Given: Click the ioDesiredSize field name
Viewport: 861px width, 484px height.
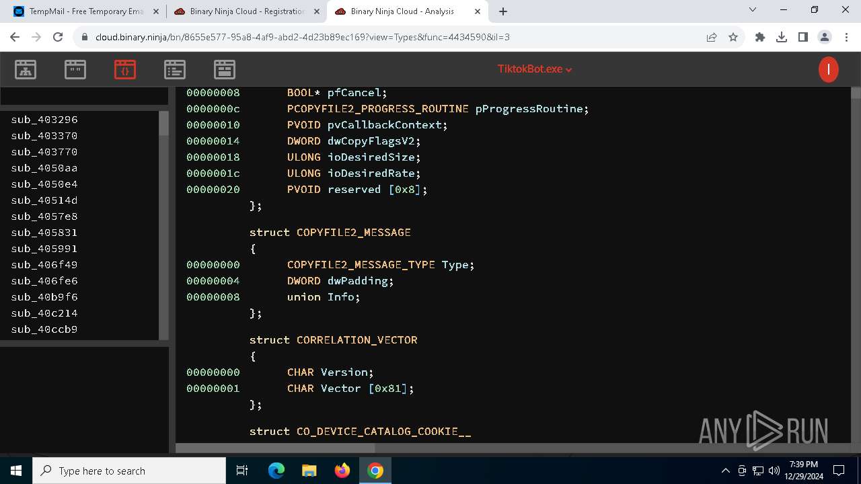Looking at the screenshot, I should 371,157.
